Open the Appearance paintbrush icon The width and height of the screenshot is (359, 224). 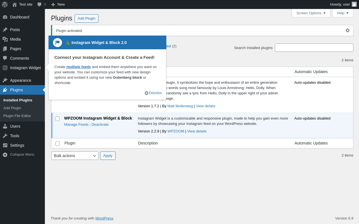click(x=5, y=80)
